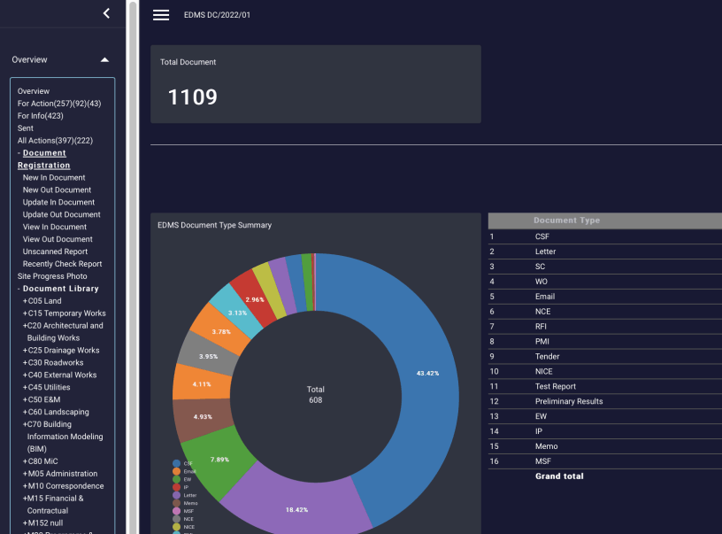Toggle the Email legend dot

pyautogui.click(x=177, y=471)
